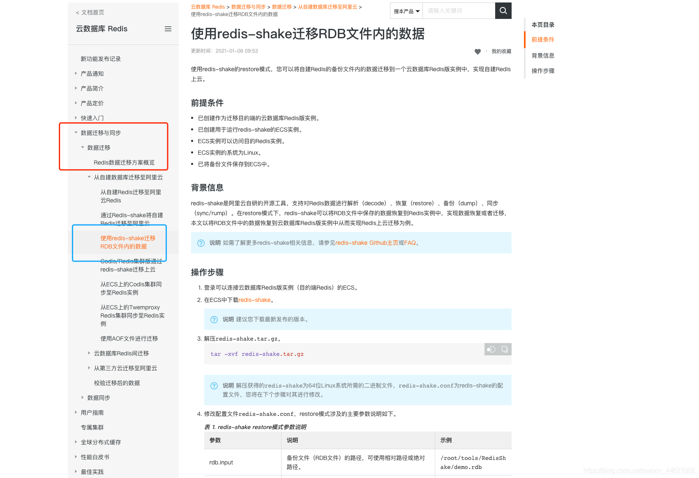
Task: Expand the 用户指南 section
Action: 92,412
